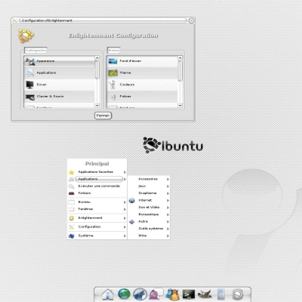This screenshot has width=302, height=302.
Task: Click the wrench icon in configuration window title bar
Action: coord(14,20)
